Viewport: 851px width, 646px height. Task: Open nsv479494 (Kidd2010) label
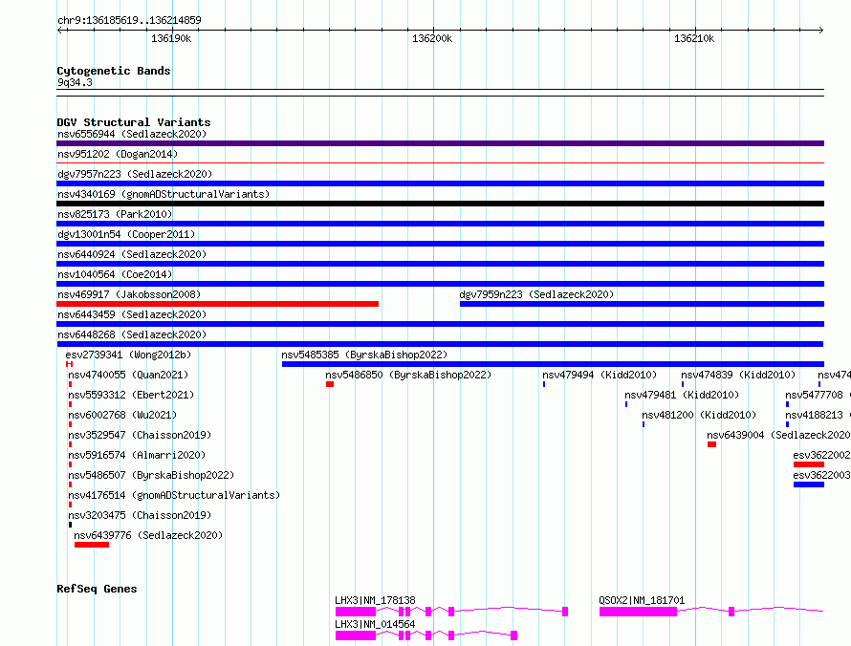point(600,375)
